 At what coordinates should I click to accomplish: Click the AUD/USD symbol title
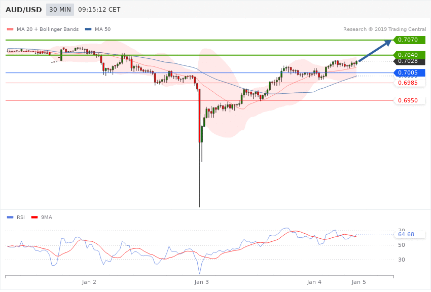click(24, 10)
